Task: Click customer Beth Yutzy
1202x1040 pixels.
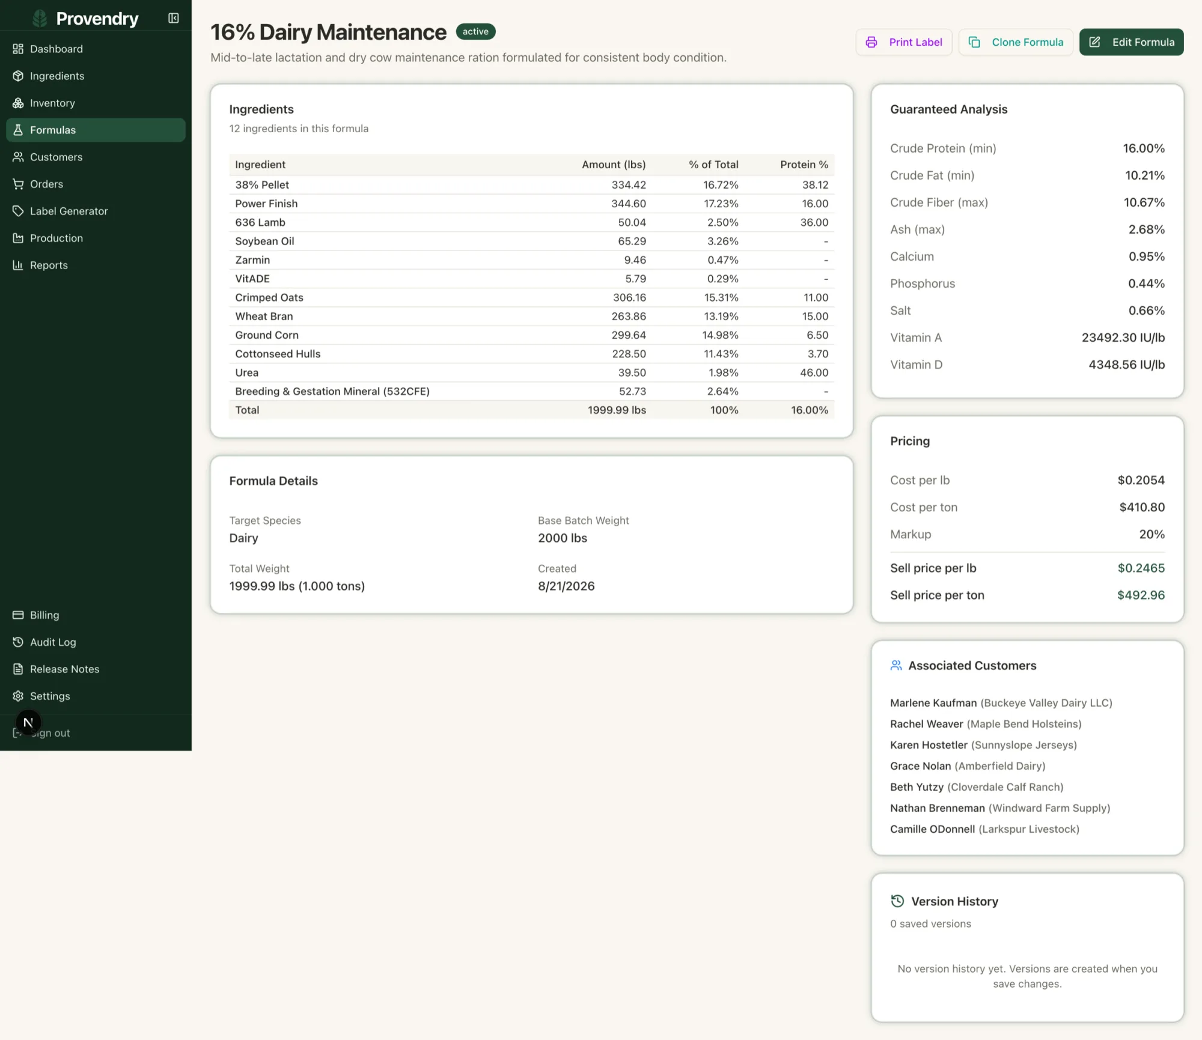Action: click(917, 787)
